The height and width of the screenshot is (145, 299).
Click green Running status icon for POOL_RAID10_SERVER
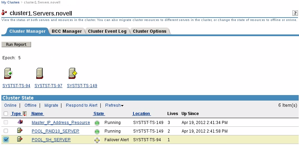(x=97, y=132)
